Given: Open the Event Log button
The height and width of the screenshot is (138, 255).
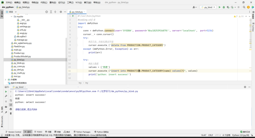Looking at the screenshot, I should point(245,132).
